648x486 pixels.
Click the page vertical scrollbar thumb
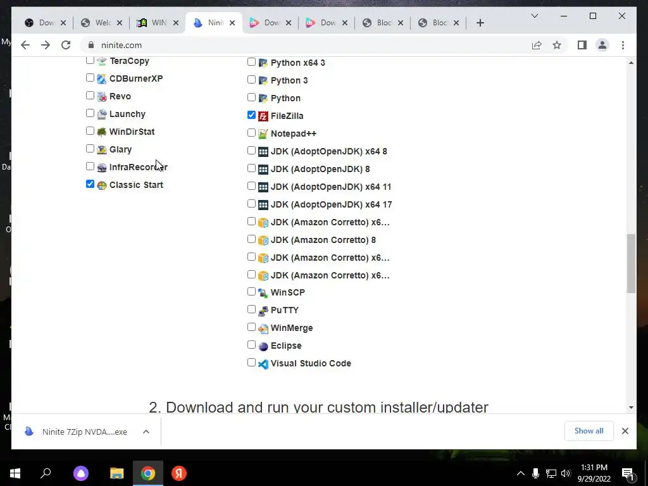631,264
